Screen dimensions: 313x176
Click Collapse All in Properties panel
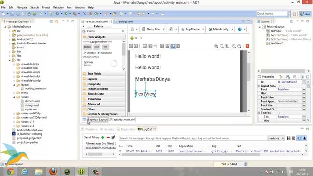[308, 77]
